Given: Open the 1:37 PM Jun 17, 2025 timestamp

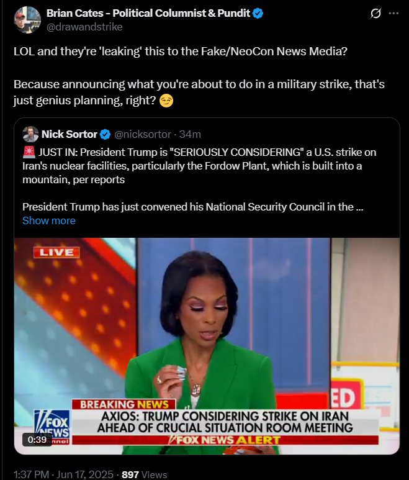Looking at the screenshot, I should (64, 474).
